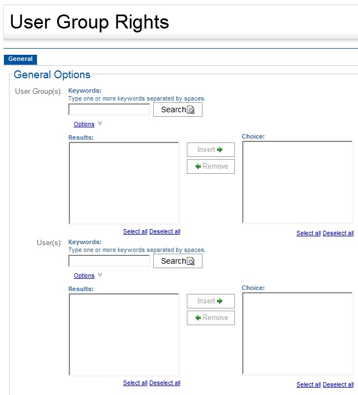Click Insert button in User Group(s) section
This screenshot has height=395, width=358.
click(x=210, y=150)
